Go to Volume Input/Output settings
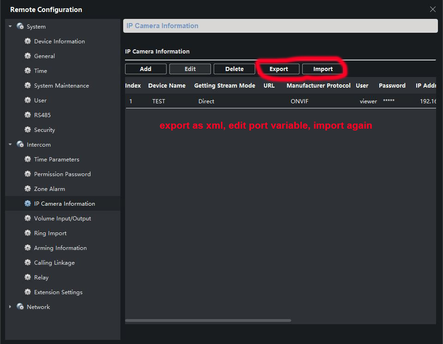Viewport: 443px width, 344px height. (x=62, y=219)
